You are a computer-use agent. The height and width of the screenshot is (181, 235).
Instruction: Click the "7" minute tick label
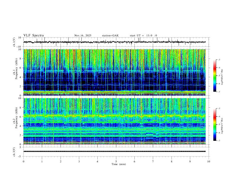coord(153,161)
